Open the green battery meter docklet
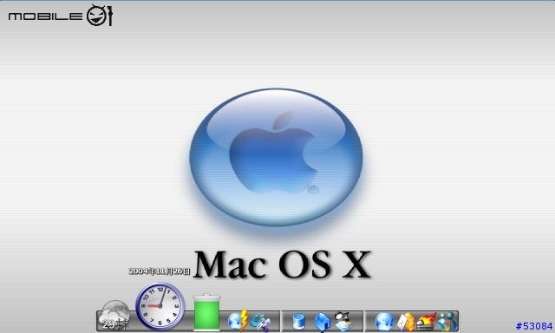Viewport: 555px width, 333px height. coord(206,312)
